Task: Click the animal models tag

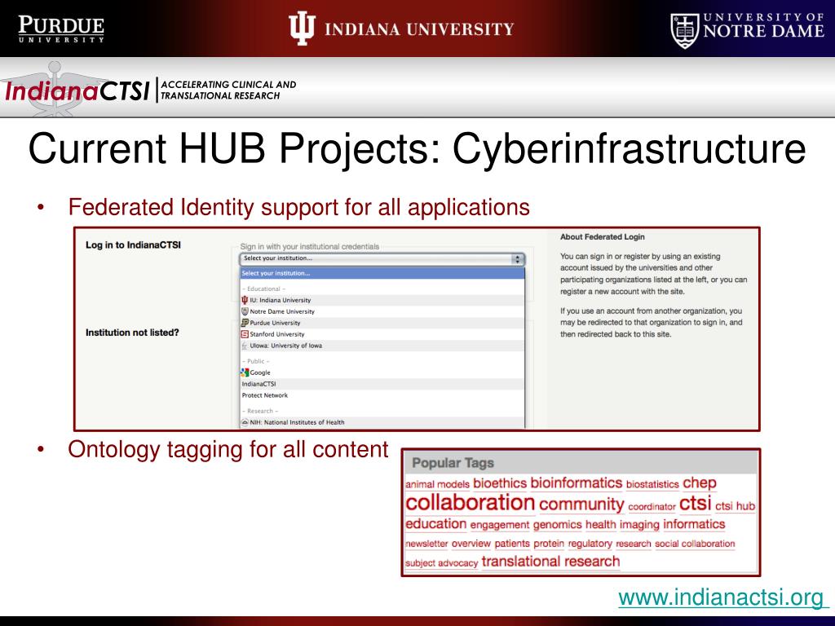Action: point(437,484)
